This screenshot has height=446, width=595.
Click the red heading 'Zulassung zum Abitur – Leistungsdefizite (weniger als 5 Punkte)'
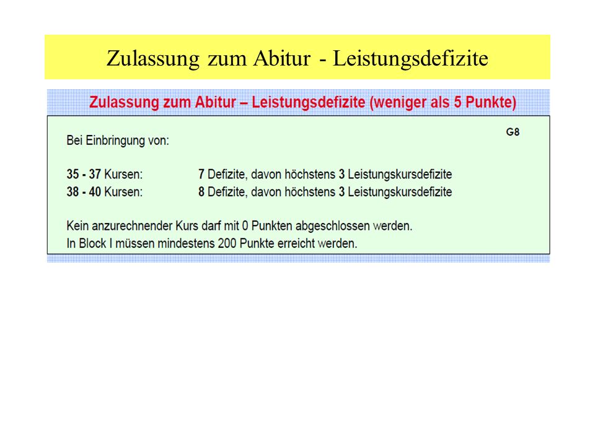tap(302, 102)
